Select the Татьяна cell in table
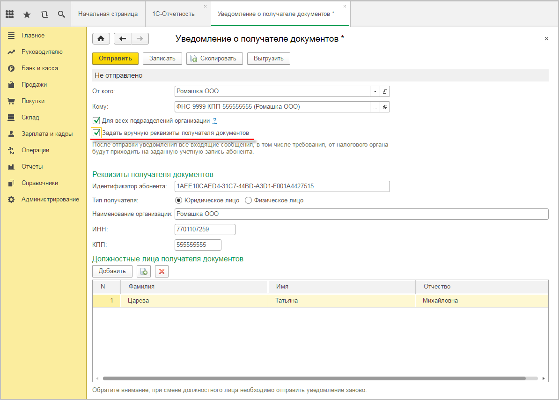 341,301
